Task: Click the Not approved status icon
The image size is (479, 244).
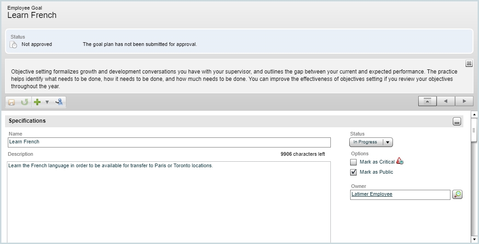Action: [14, 45]
